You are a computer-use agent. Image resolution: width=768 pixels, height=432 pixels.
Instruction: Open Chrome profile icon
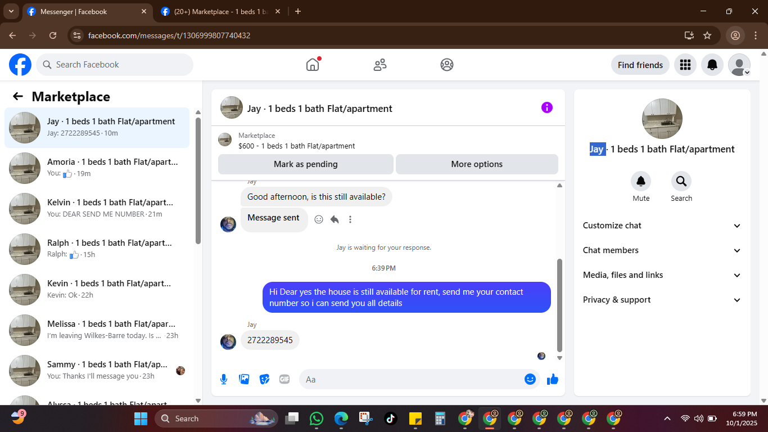click(735, 35)
